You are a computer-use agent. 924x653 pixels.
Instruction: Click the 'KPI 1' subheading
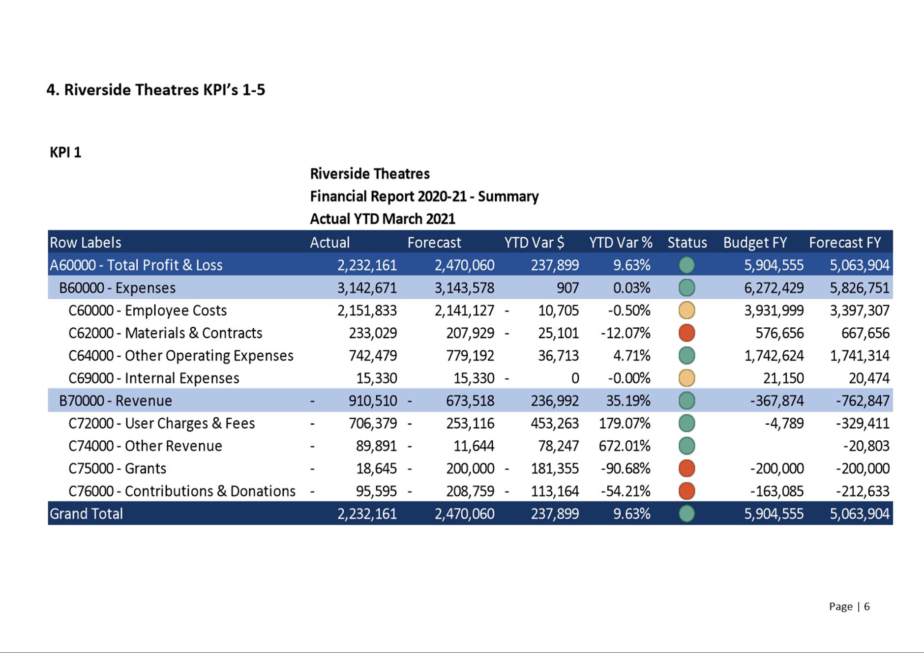65,152
